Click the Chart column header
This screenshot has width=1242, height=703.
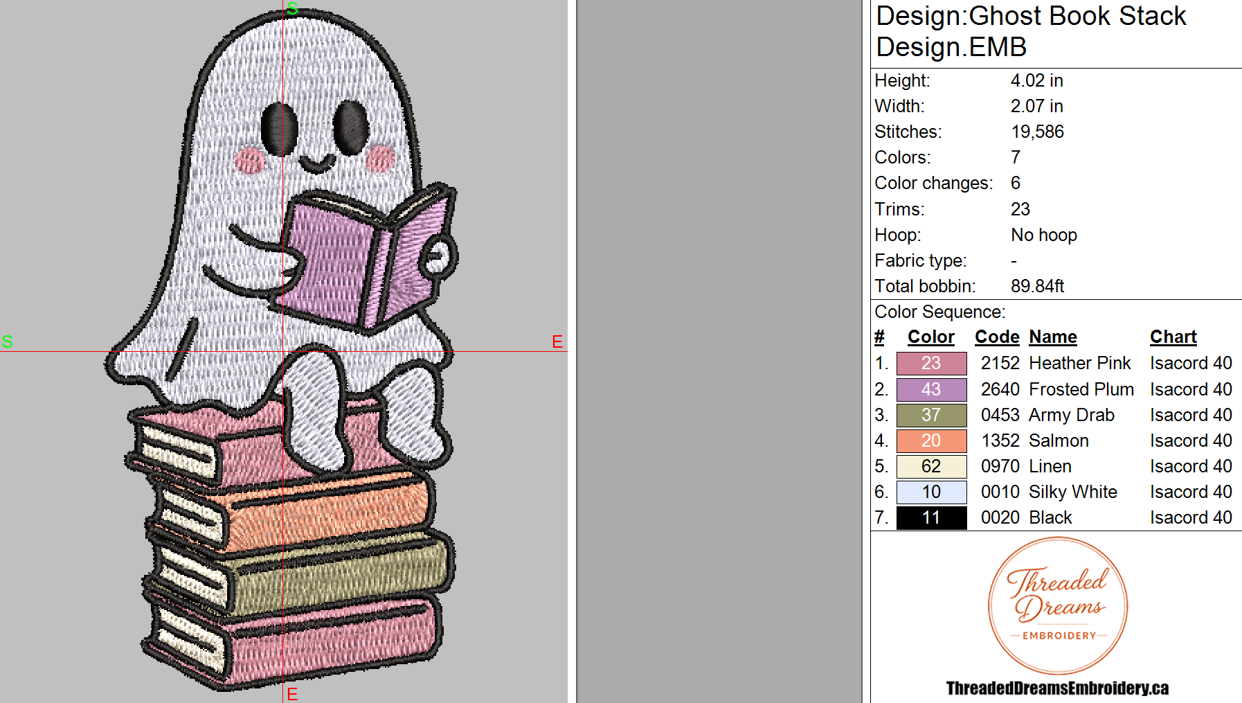click(1173, 337)
